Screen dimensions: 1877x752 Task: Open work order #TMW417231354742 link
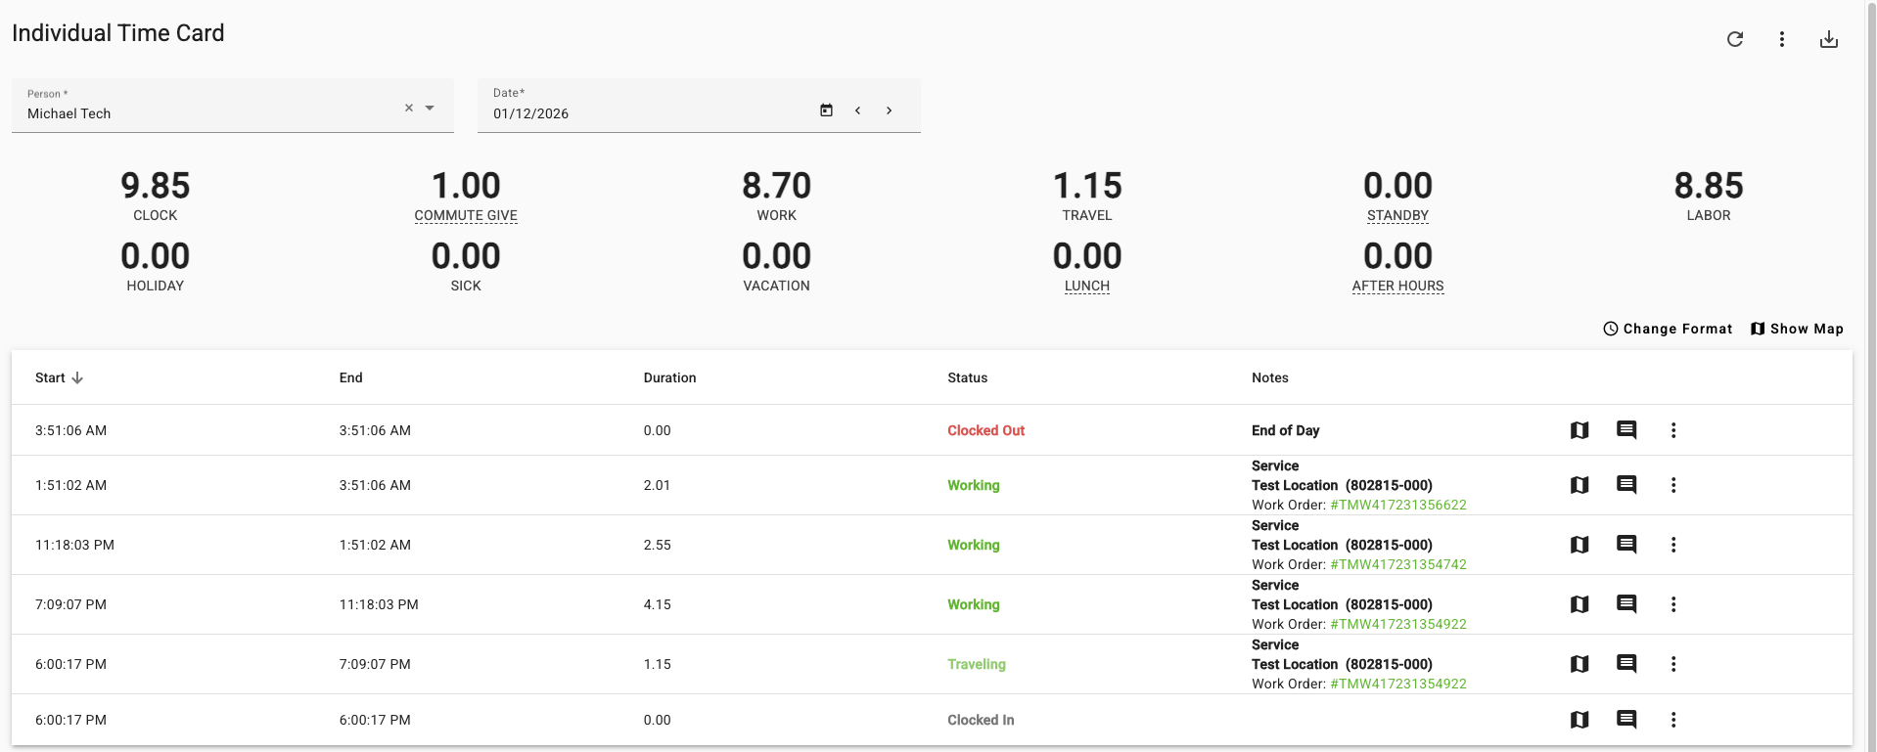click(1398, 565)
